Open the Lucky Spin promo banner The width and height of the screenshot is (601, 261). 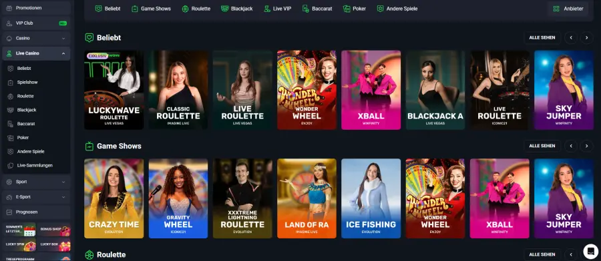coord(20,244)
